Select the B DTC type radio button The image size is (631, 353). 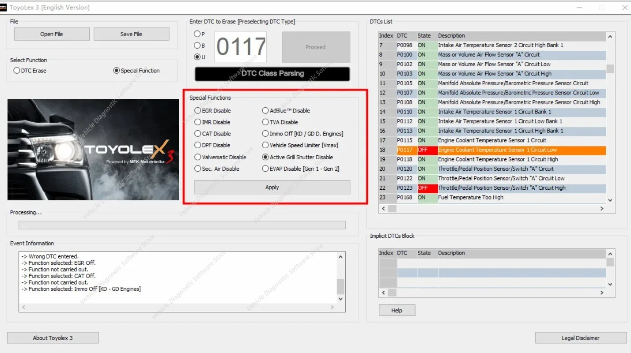(197, 45)
